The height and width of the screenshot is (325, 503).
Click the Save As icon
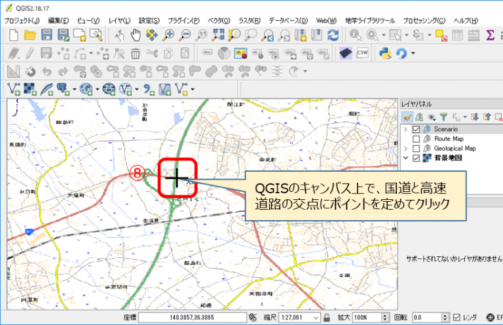pyautogui.click(x=63, y=35)
